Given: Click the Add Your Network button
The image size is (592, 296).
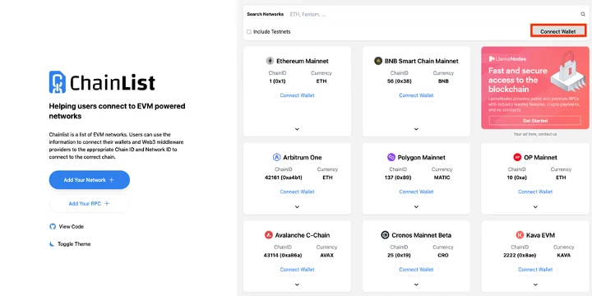Looking at the screenshot, I should (90, 180).
